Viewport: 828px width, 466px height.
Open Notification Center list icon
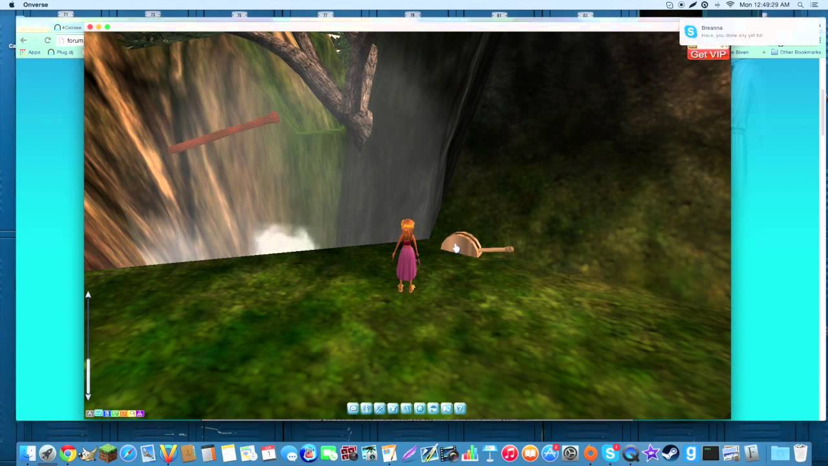click(814, 5)
